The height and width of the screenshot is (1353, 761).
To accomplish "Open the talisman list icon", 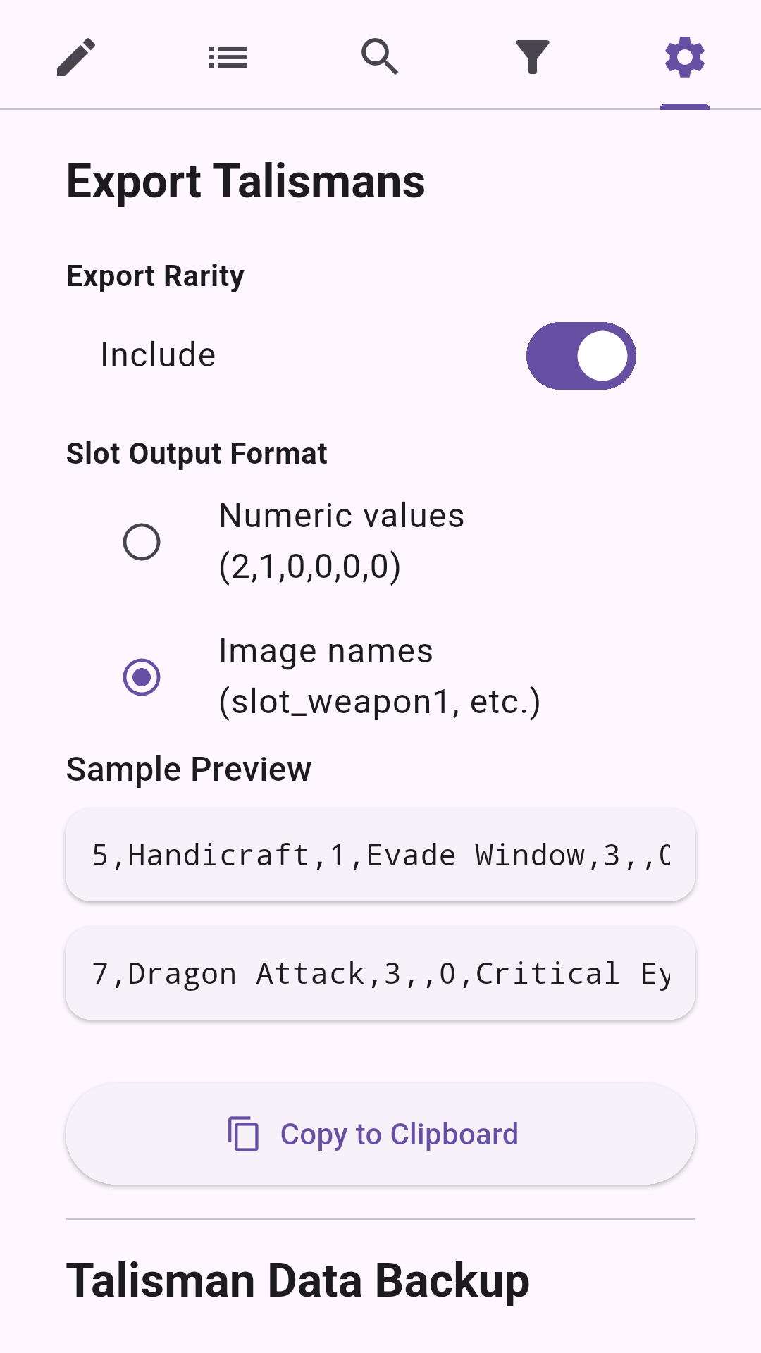I will tap(228, 56).
